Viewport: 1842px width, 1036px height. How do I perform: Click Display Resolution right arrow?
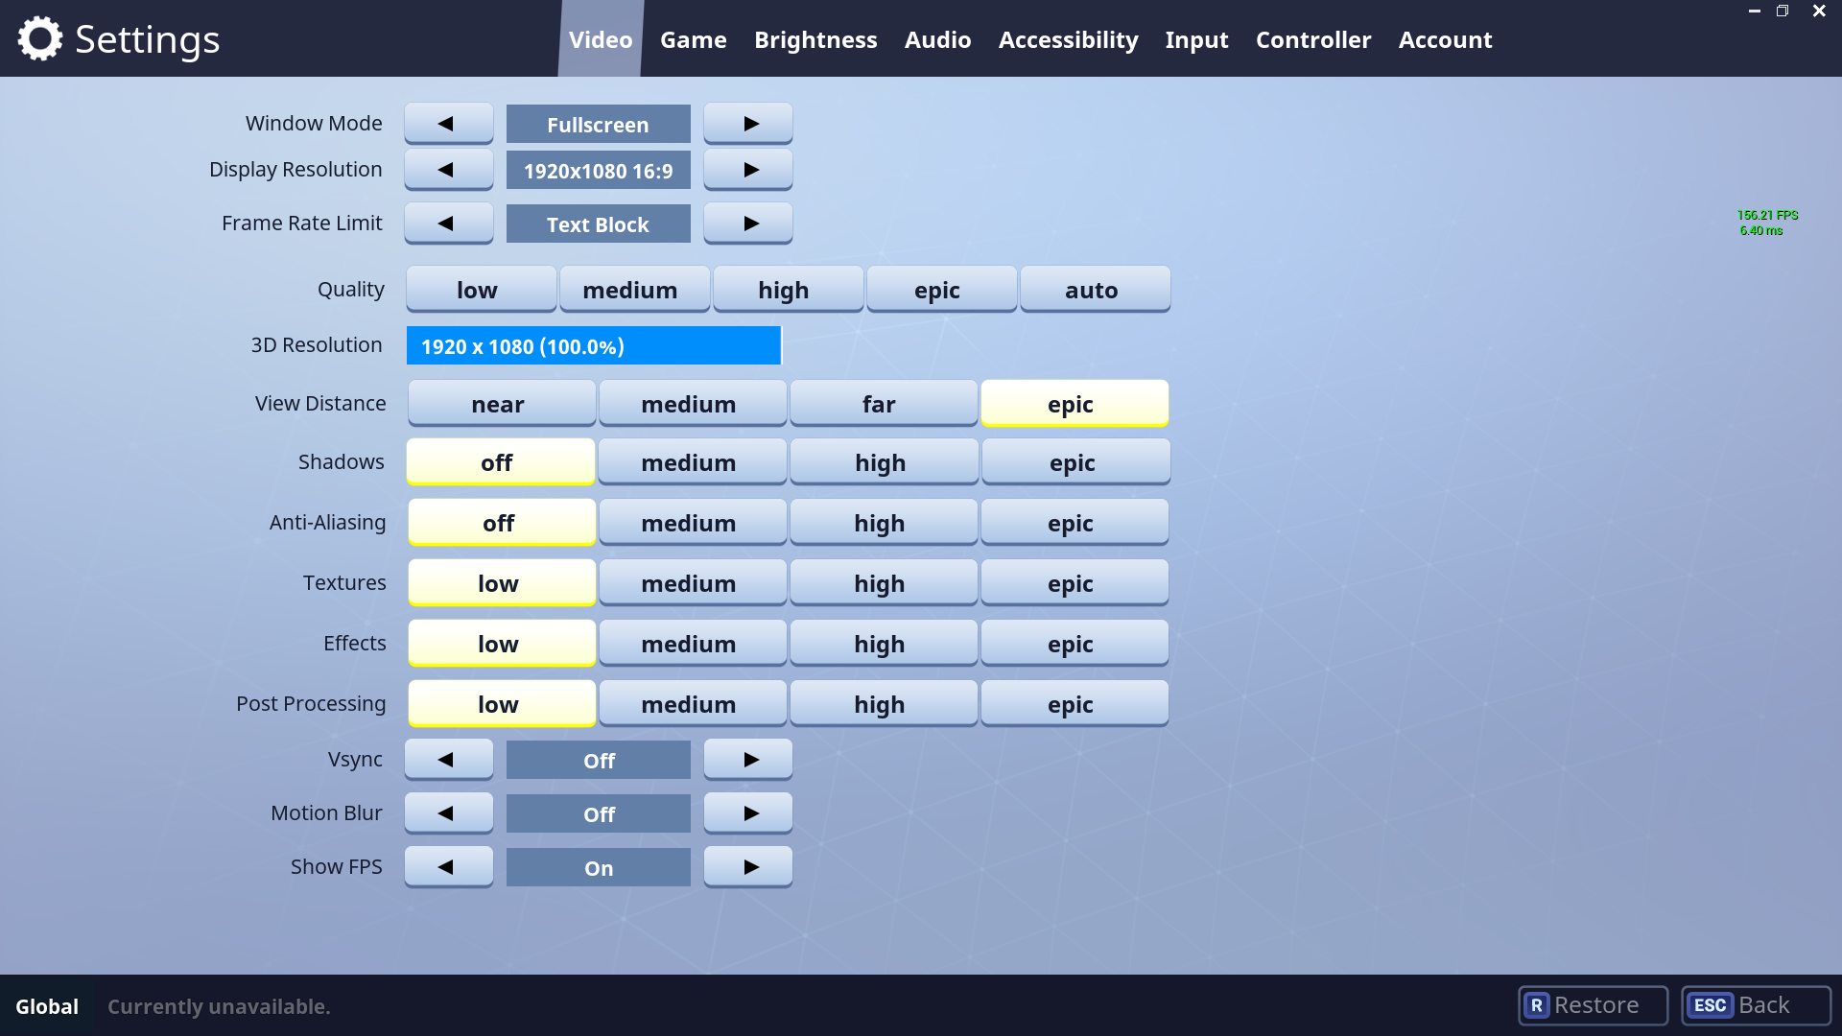pyautogui.click(x=747, y=170)
